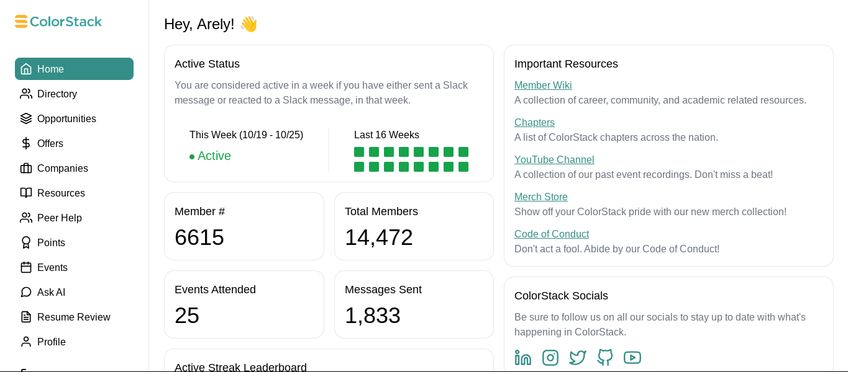This screenshot has width=848, height=372.
Task: Click the Peer Help icon
Action: click(25, 218)
